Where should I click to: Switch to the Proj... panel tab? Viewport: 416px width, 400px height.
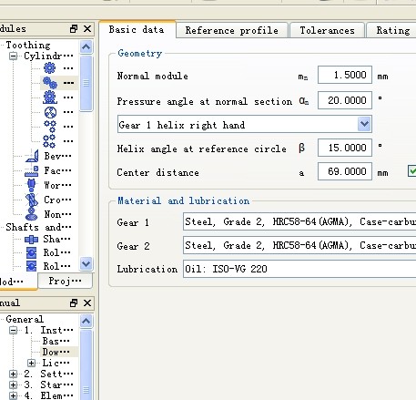coord(65,281)
